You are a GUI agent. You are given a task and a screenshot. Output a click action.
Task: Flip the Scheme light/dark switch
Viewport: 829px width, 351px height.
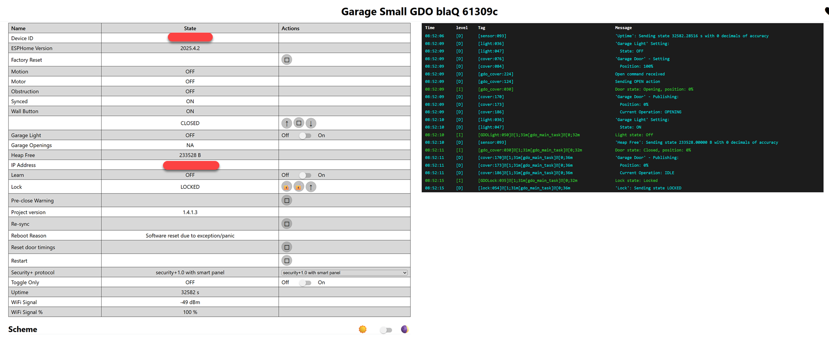pos(386,330)
